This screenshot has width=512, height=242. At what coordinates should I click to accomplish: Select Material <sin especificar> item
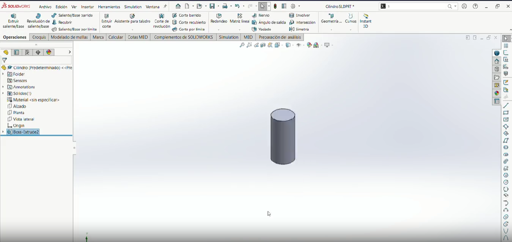pos(33,100)
